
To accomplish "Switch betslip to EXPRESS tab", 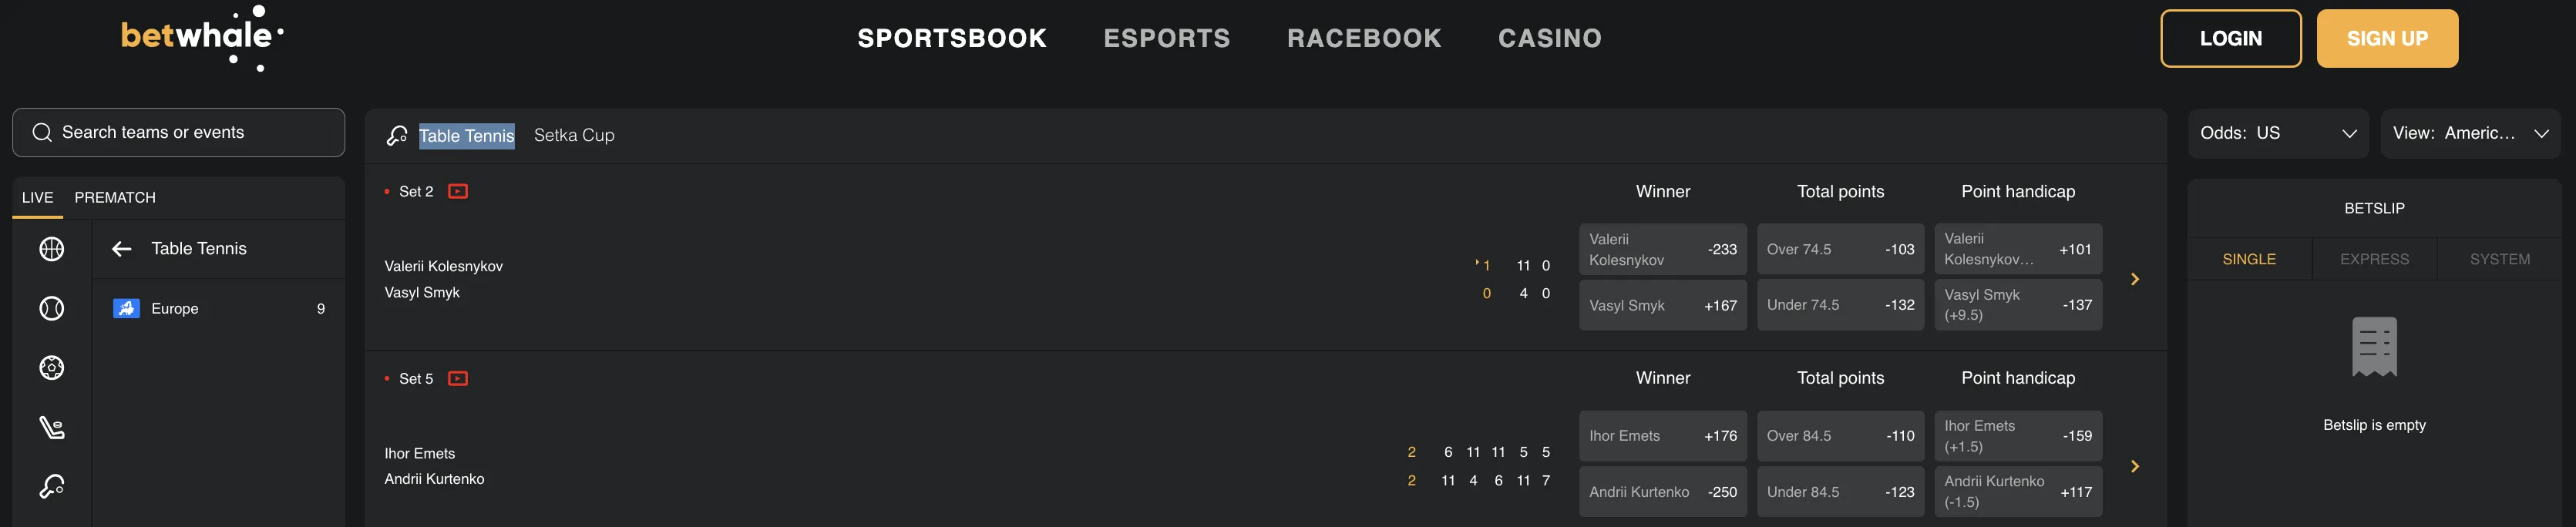I will click(2374, 259).
